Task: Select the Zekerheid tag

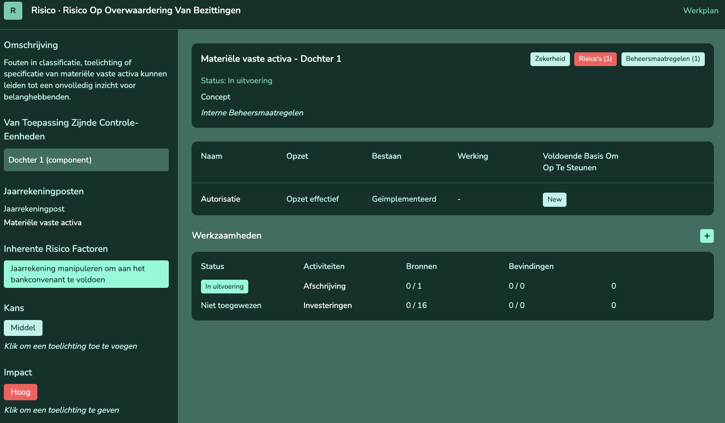Action: (550, 59)
